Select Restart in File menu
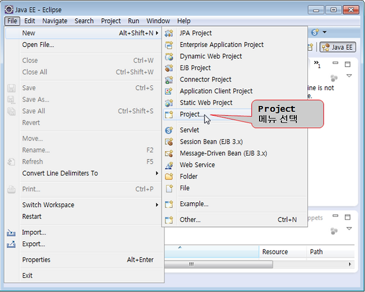365x292 pixels. tap(84, 216)
